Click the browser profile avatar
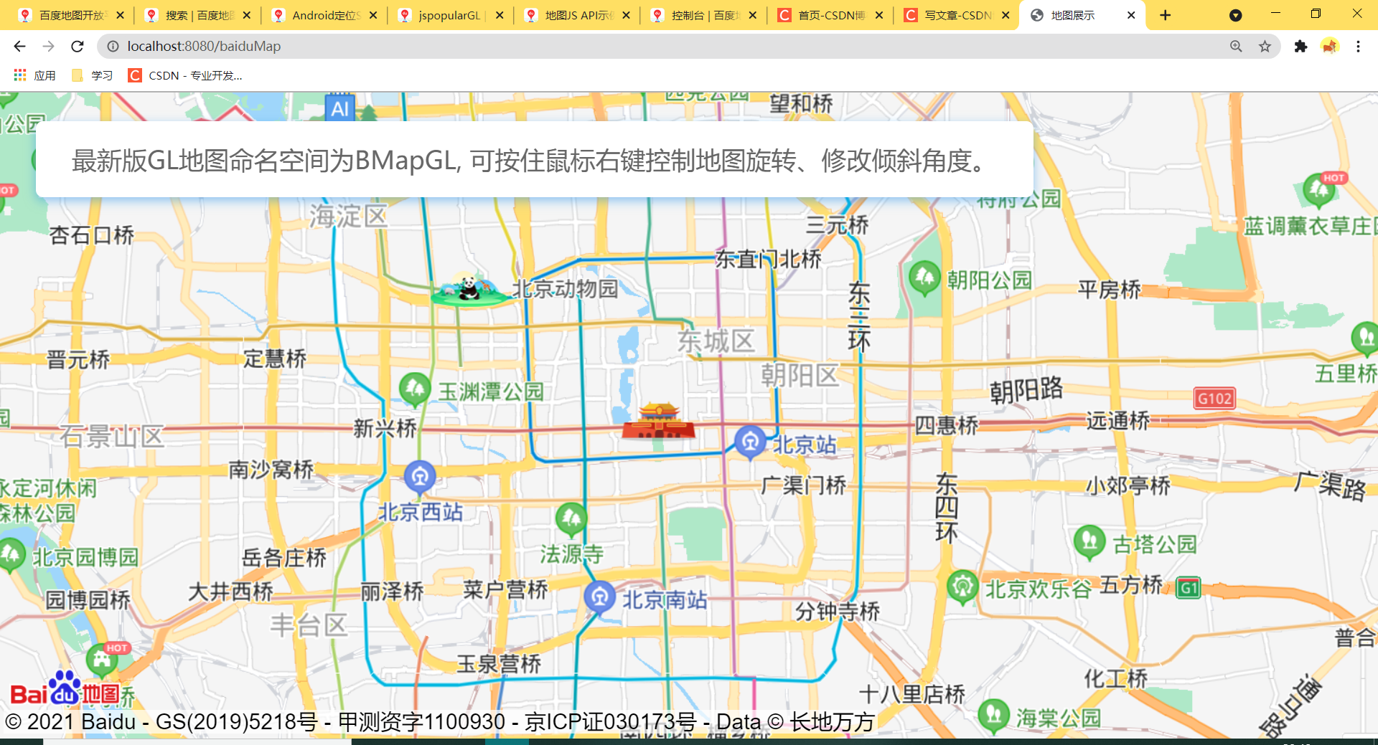 pyautogui.click(x=1329, y=46)
